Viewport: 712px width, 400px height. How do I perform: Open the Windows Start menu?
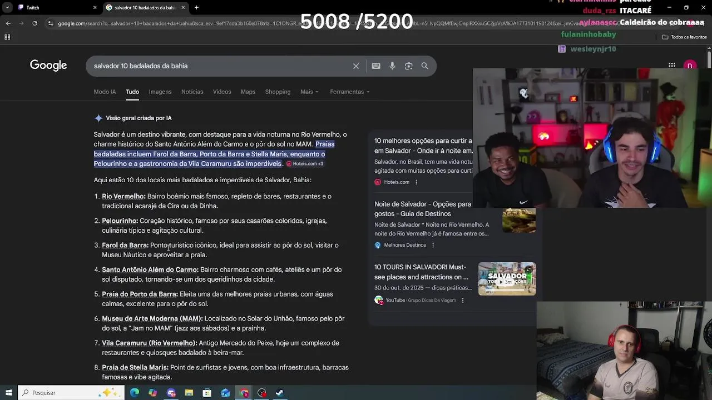coord(8,393)
